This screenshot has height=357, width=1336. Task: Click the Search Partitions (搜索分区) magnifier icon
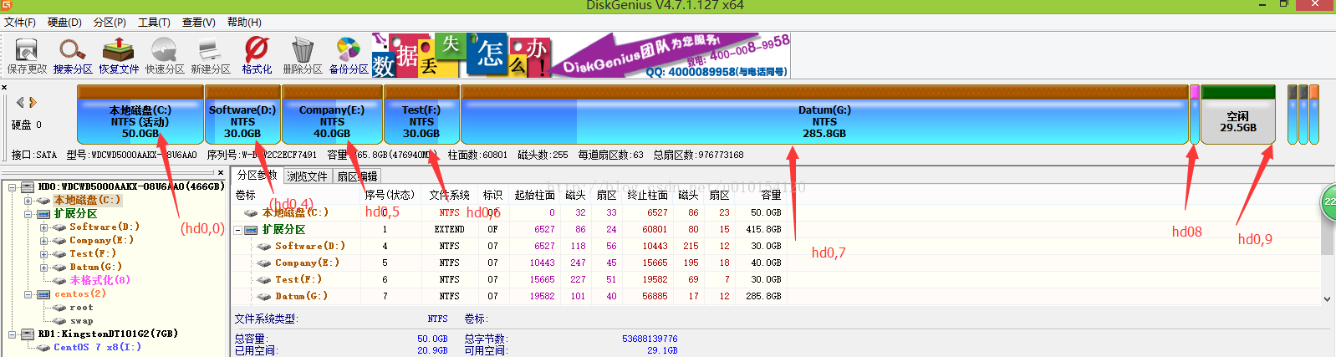click(73, 49)
